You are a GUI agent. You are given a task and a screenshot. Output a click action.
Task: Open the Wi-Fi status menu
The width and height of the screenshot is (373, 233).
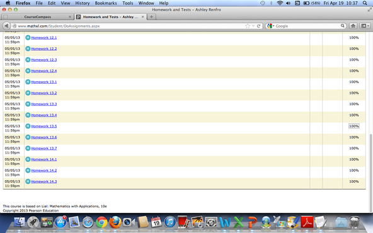(x=280, y=3)
